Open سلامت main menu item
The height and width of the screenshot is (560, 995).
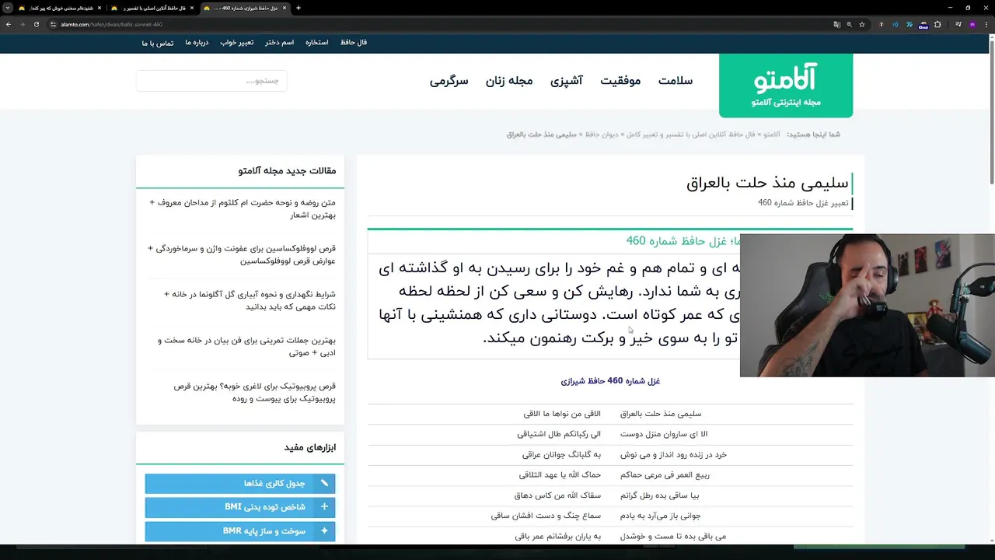pyautogui.click(x=676, y=81)
